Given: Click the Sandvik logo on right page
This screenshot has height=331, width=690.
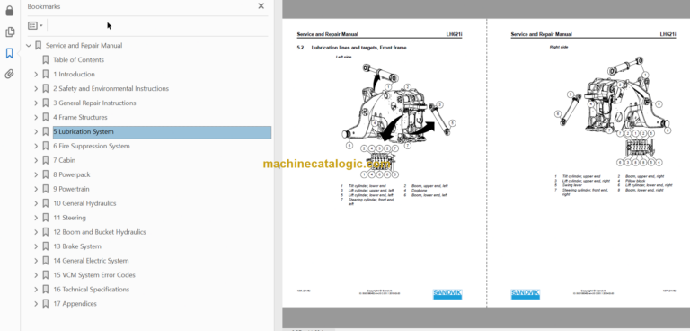Looking at the screenshot, I should [526, 294].
